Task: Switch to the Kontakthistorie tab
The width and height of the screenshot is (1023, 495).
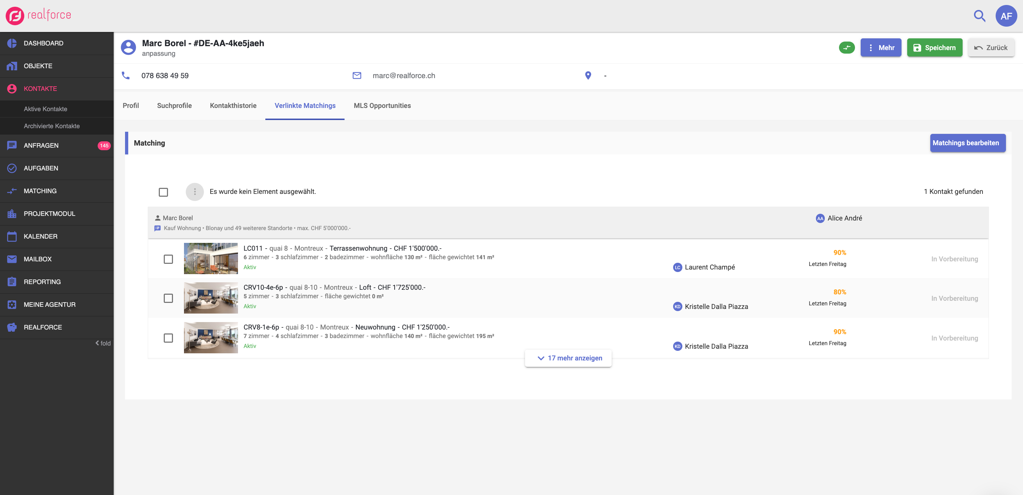Action: 233,105
